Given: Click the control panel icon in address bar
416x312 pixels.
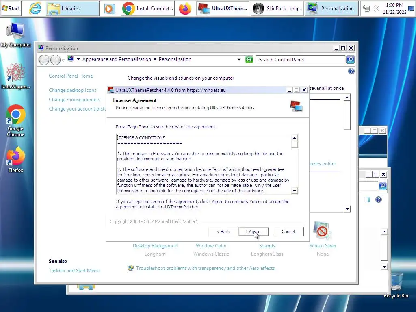Looking at the screenshot, I should pos(71,59).
